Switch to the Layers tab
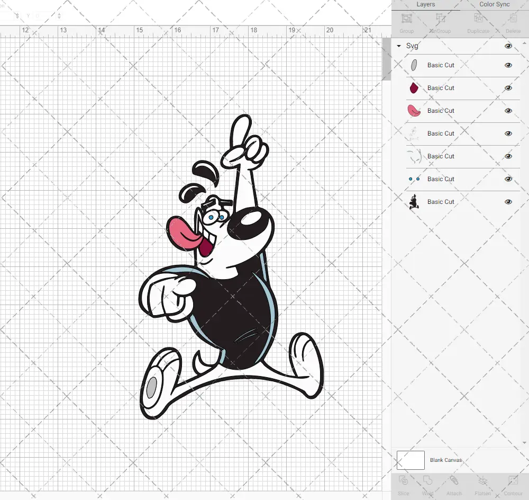This screenshot has height=500, width=529. click(425, 4)
